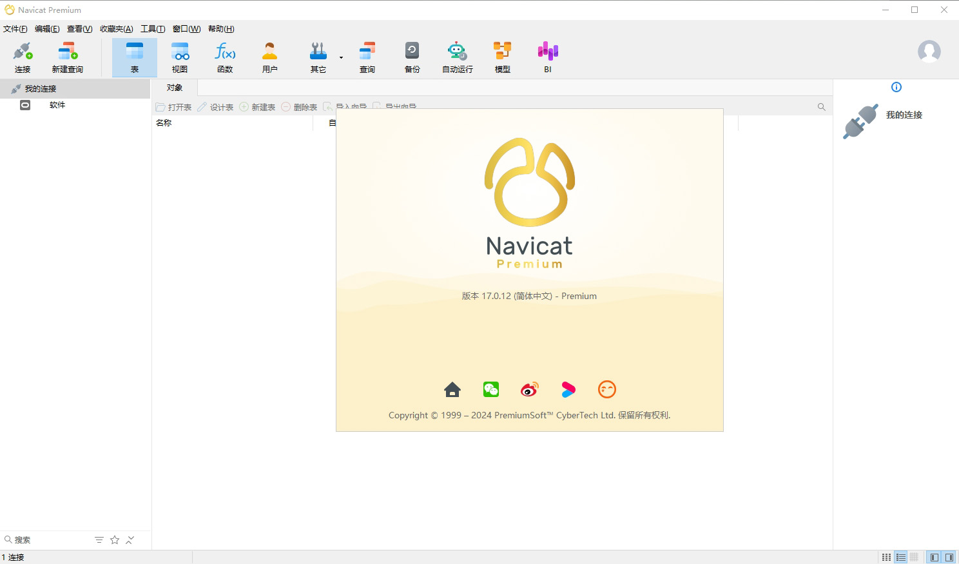This screenshot has height=564, width=959.
Task: Switch to list view in status bar
Action: pos(901,558)
